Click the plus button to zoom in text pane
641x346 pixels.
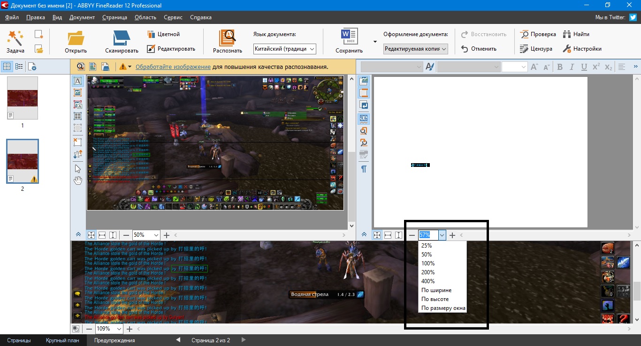click(452, 235)
